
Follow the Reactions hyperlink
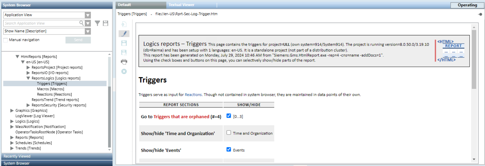(x=193, y=95)
